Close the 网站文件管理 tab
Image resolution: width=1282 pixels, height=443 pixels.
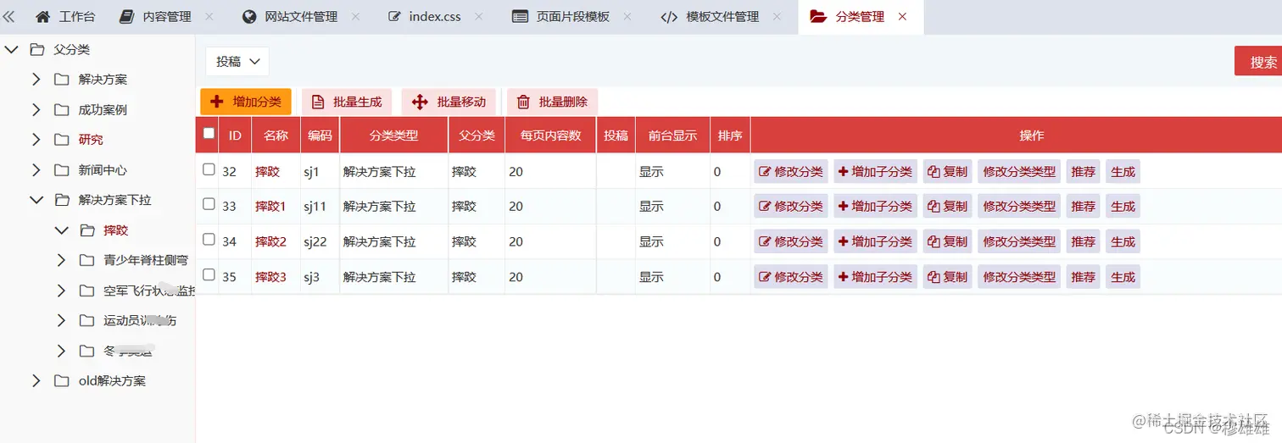point(355,17)
